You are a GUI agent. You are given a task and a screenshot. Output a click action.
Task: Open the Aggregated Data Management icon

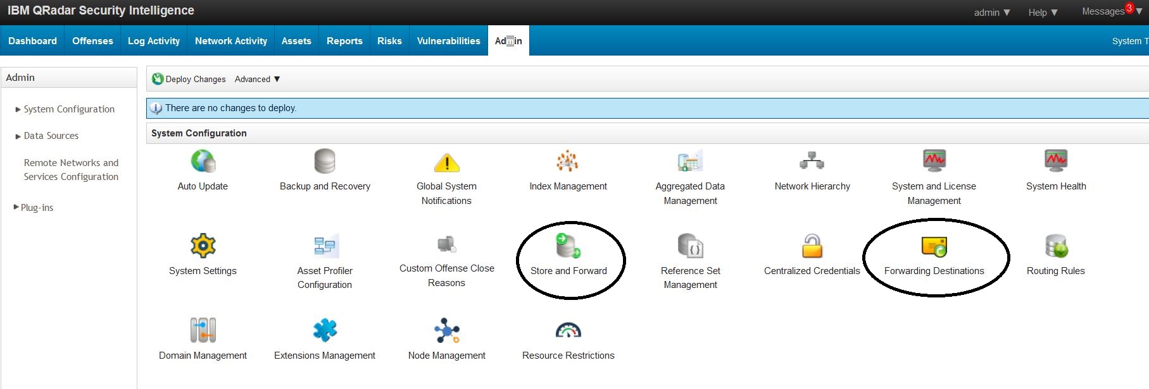(x=690, y=162)
